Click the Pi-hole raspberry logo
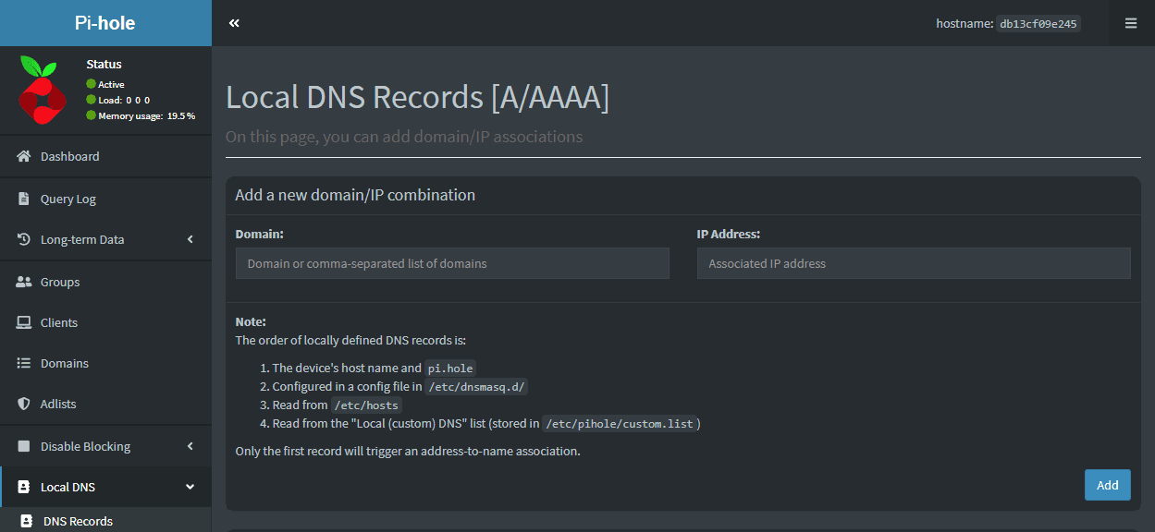The image size is (1155, 532). [42, 91]
